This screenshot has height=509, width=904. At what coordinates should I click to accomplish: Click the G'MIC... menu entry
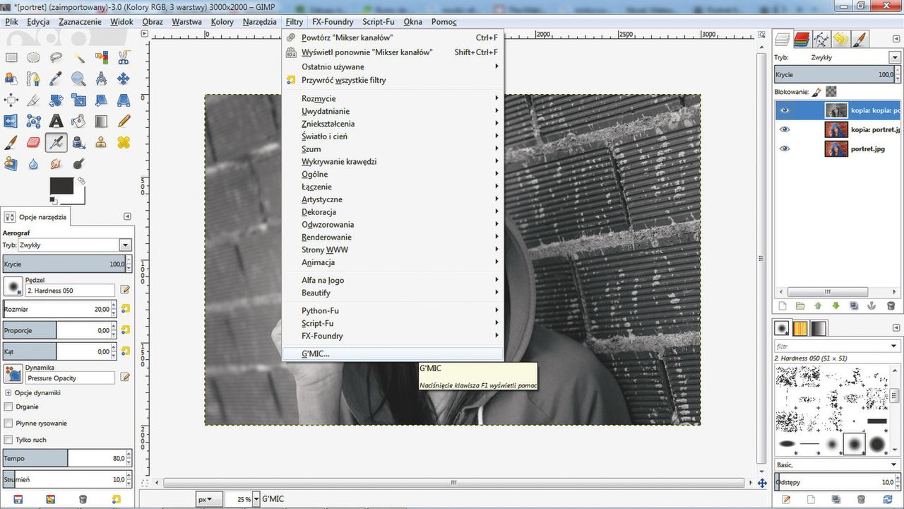click(x=393, y=353)
